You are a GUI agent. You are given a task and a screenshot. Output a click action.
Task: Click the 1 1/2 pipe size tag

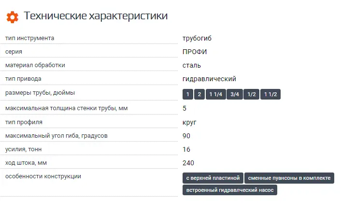tap(270, 95)
